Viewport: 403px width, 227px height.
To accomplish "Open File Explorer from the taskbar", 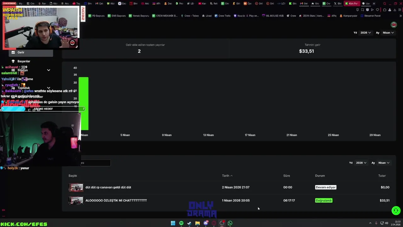I will click(x=197, y=223).
